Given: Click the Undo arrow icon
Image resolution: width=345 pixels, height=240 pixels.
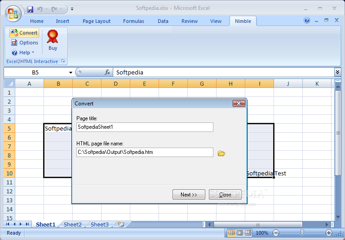Looking at the screenshot, I should [40, 9].
